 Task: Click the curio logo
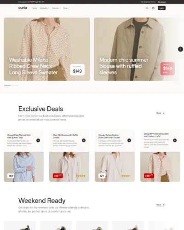pyautogui.click(x=23, y=8)
